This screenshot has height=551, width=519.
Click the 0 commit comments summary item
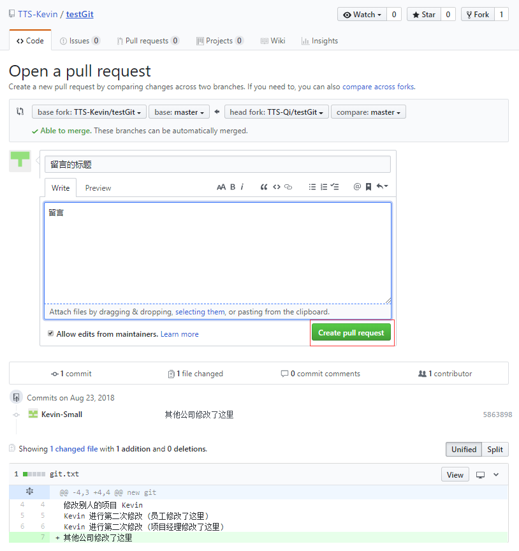click(321, 374)
